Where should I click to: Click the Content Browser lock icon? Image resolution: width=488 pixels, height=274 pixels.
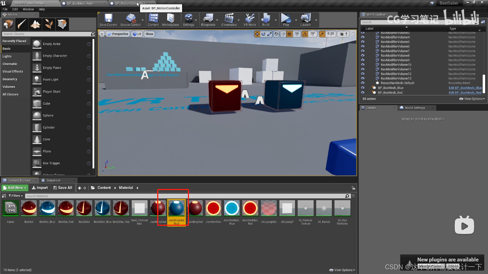[x=353, y=188]
